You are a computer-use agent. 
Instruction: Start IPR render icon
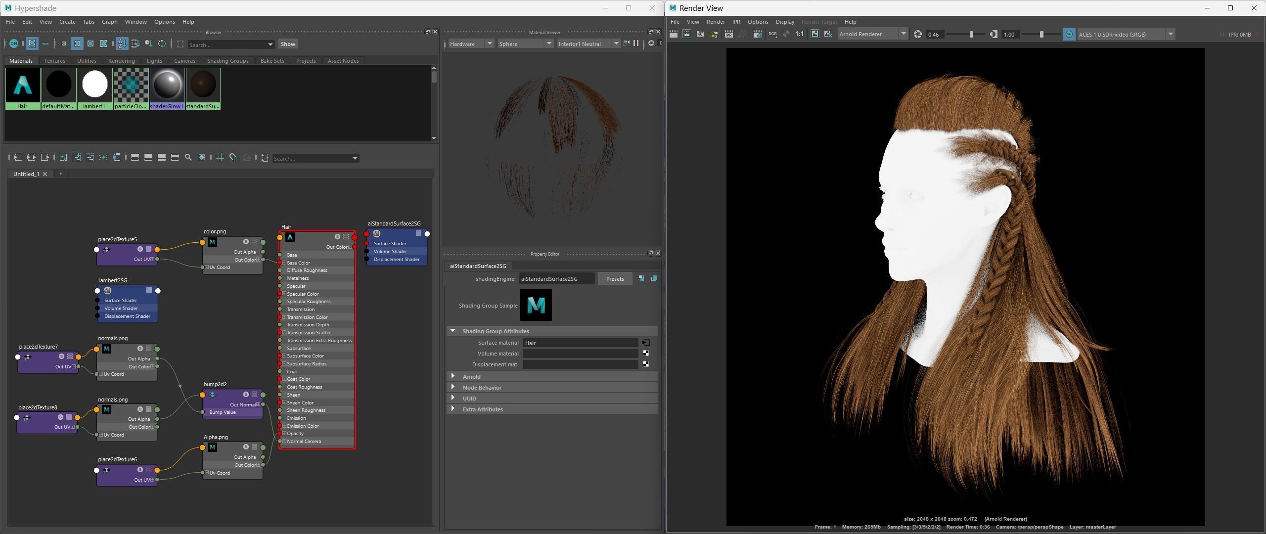[729, 34]
